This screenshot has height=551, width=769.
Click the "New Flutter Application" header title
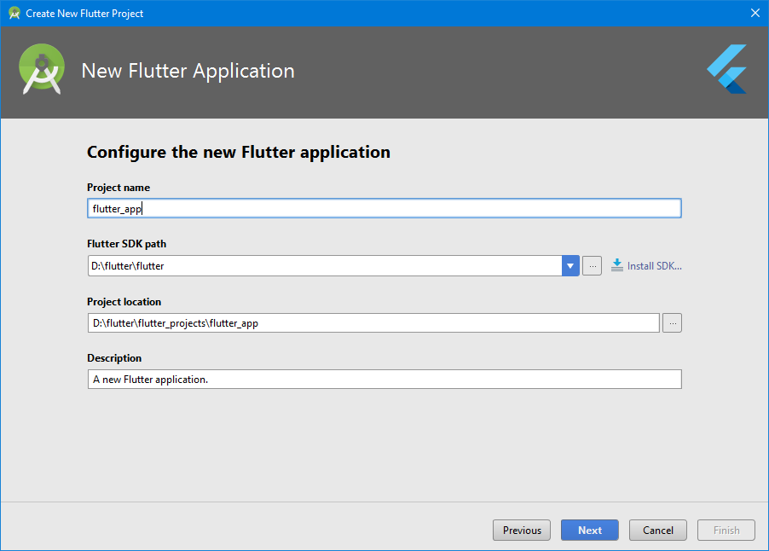pos(188,71)
